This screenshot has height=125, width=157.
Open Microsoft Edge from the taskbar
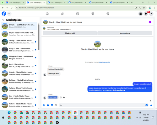[x=9, y=112]
